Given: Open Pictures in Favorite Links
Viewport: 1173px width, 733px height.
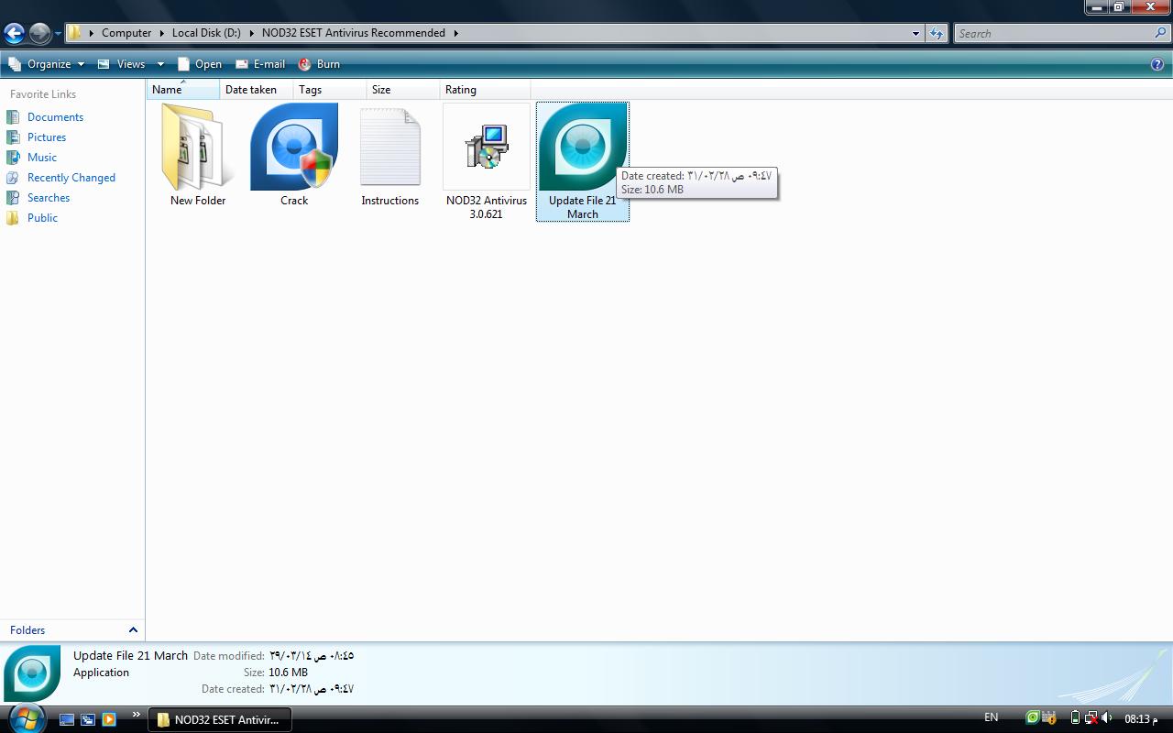Looking at the screenshot, I should tap(47, 137).
